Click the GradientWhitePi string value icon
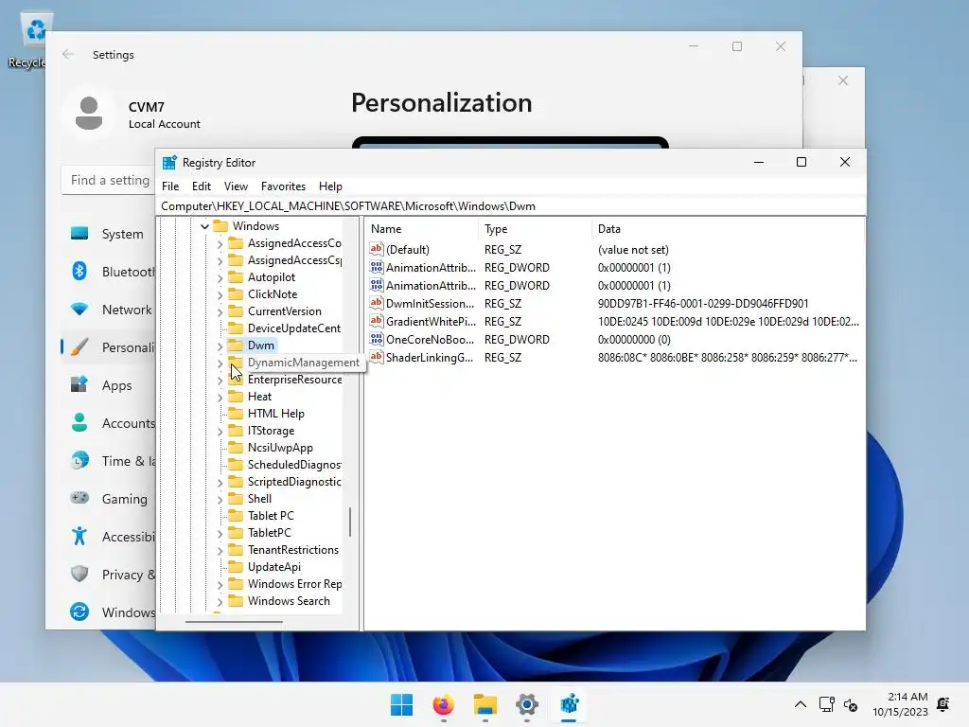969x727 pixels. pos(377,321)
